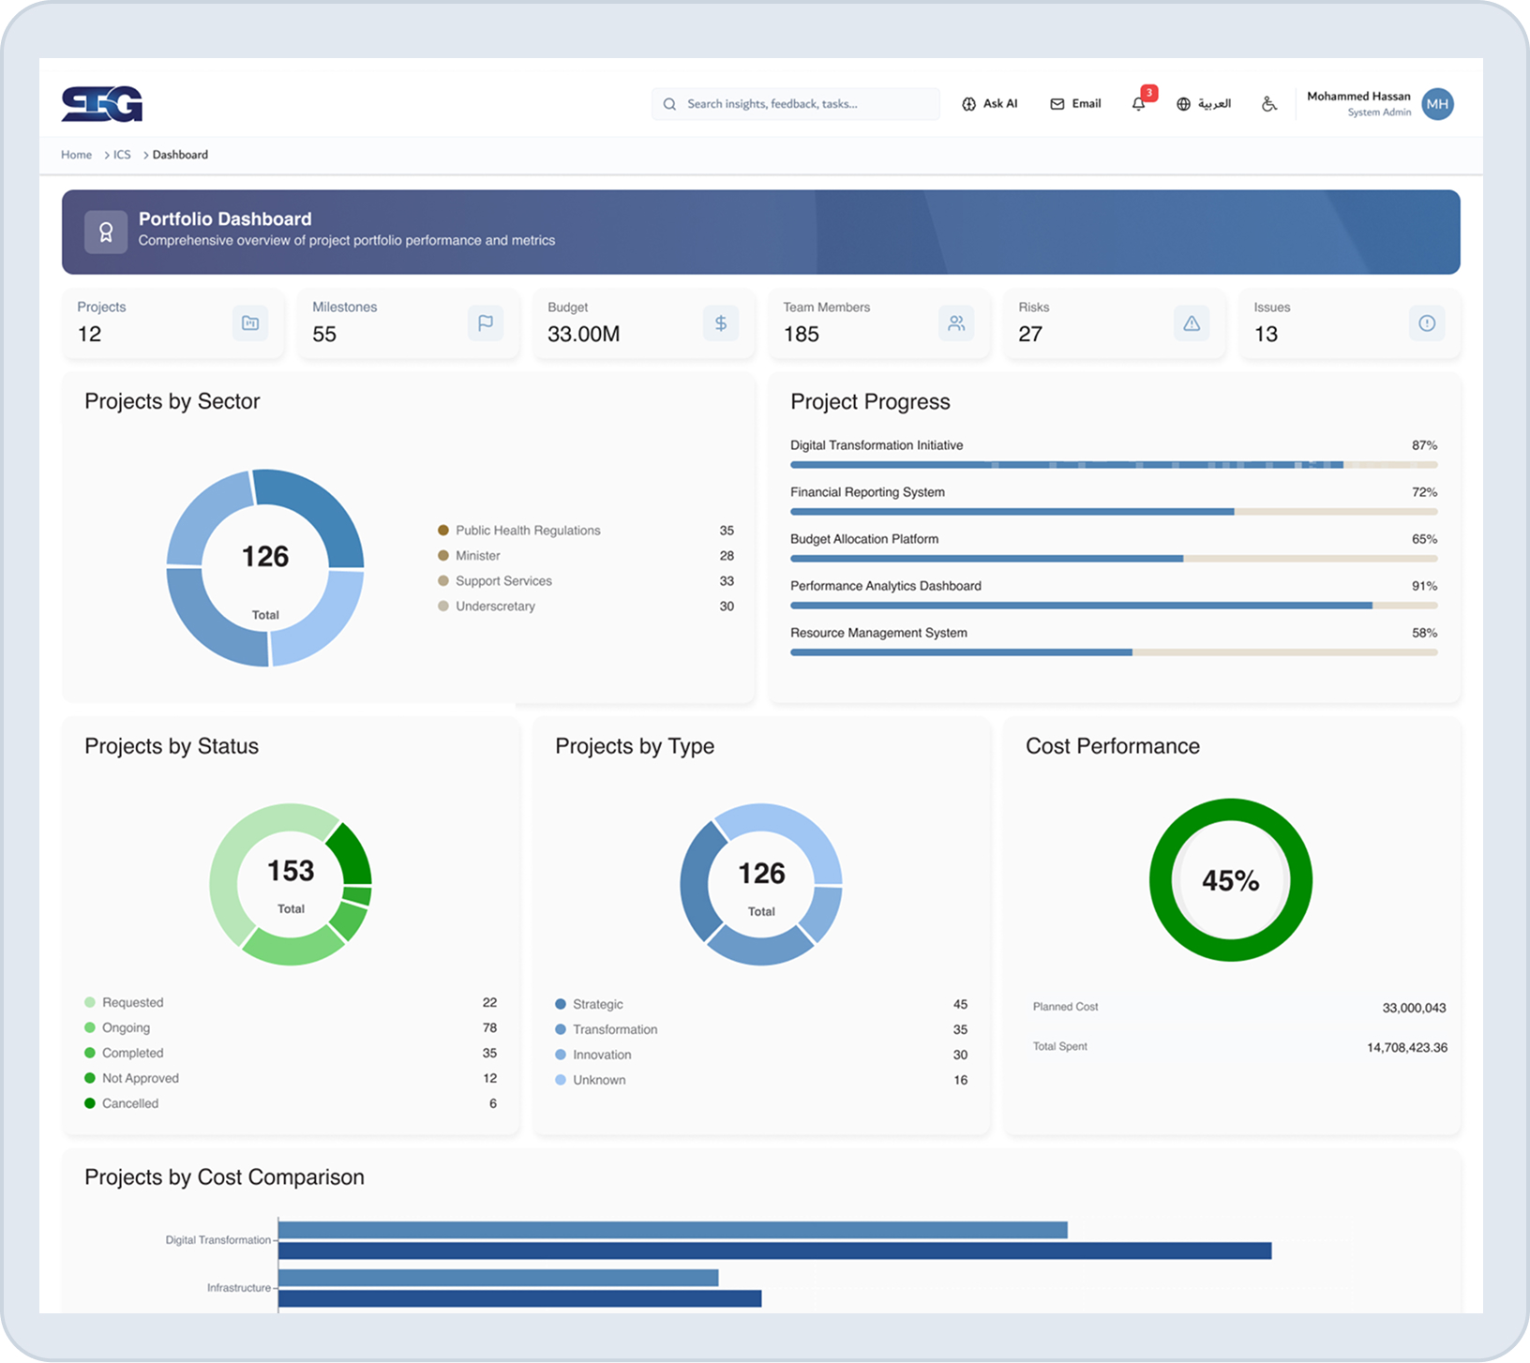Click the dollar icon on the Budget card

tap(721, 323)
